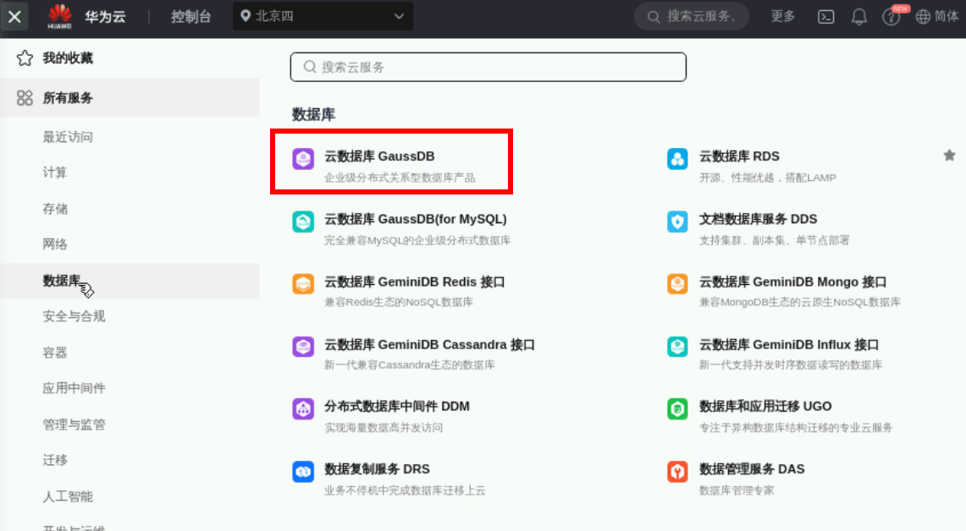Open 数据复制服务 DRS
The height and width of the screenshot is (531, 966).
377,469
